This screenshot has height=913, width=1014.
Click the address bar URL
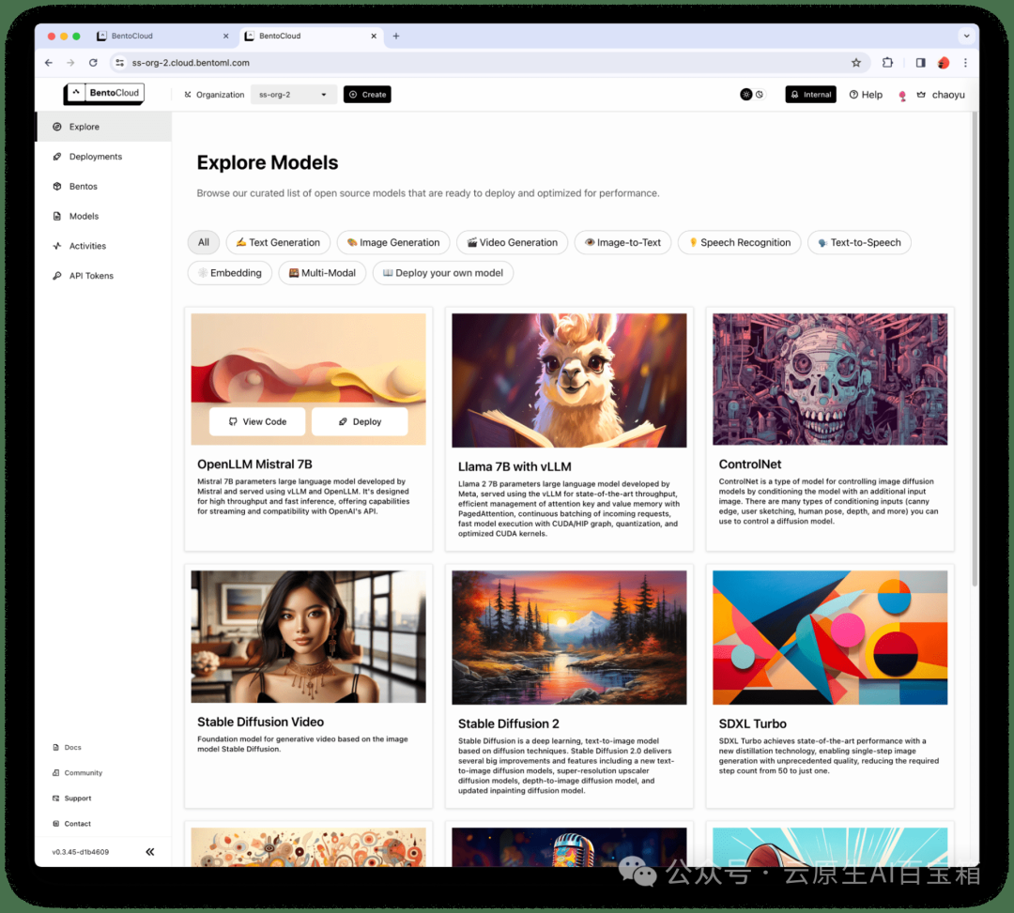191,63
